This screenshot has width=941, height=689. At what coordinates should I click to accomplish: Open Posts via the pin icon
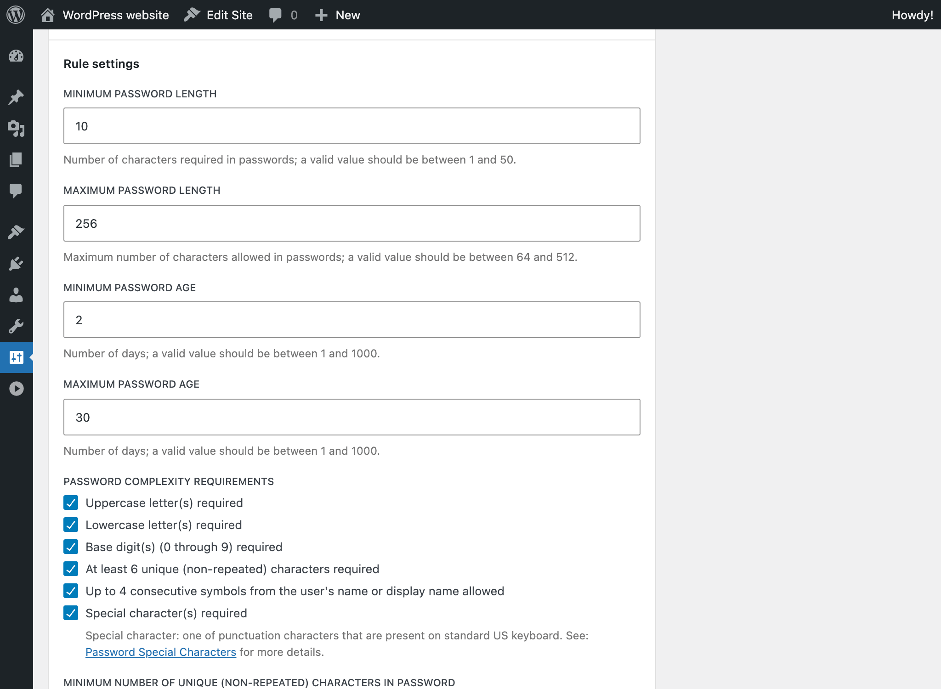[16, 97]
